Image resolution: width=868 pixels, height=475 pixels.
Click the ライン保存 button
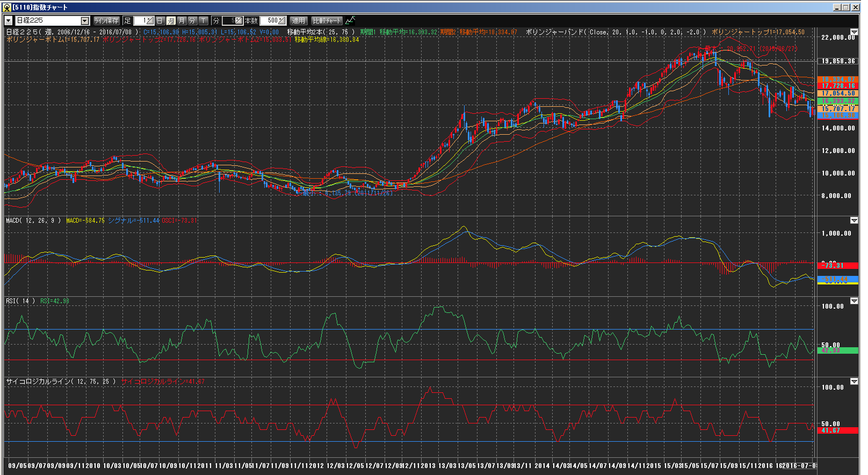click(106, 21)
